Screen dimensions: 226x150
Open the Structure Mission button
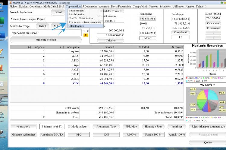pyautogui.click(x=46, y=40)
